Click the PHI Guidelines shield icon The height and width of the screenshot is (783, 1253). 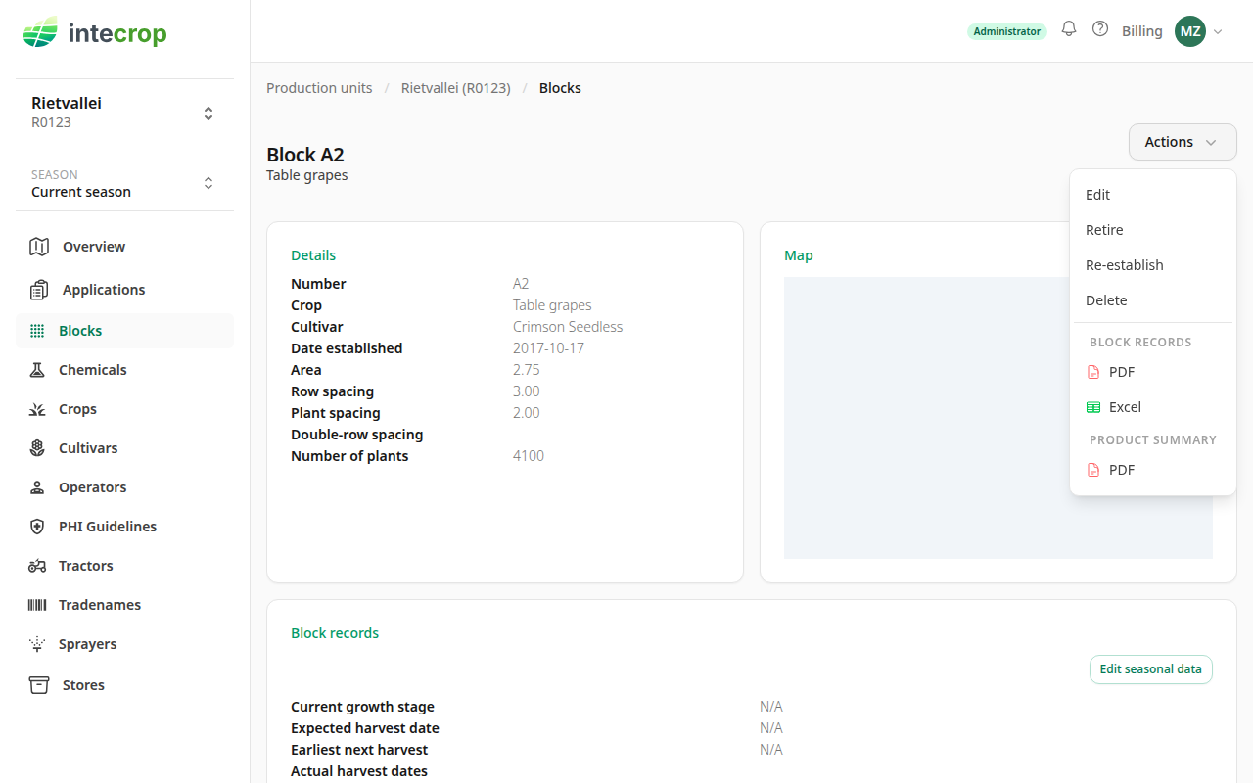tap(37, 527)
